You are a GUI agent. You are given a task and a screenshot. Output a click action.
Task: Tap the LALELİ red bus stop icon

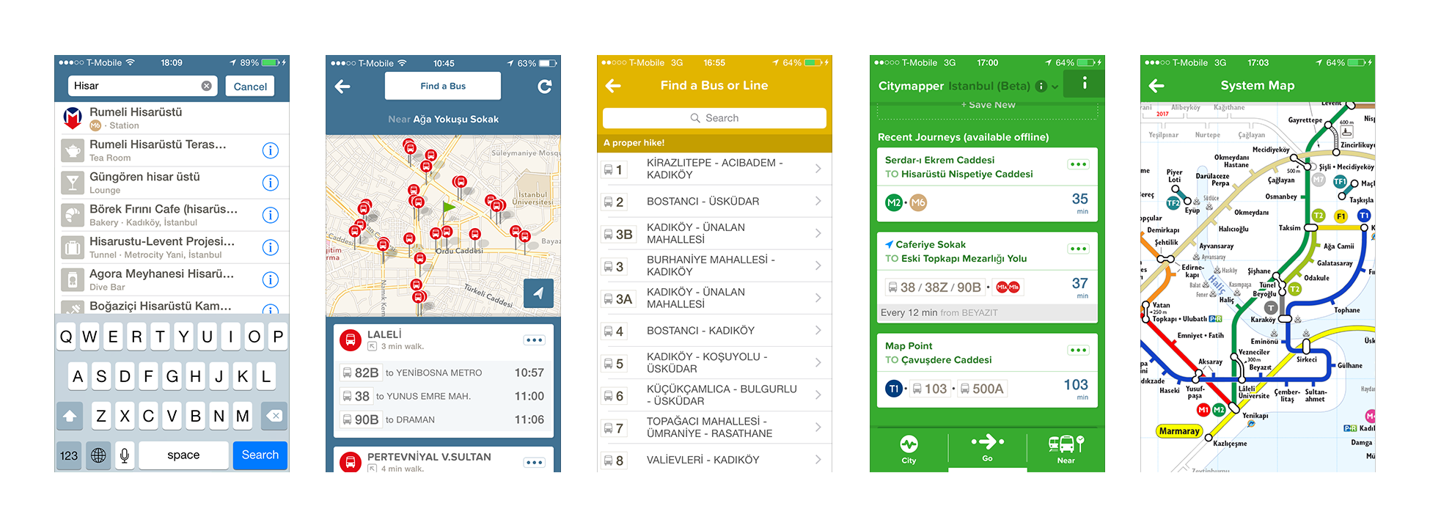[x=351, y=340]
